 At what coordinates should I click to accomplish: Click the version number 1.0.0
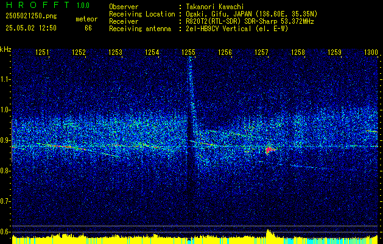[x=83, y=5]
